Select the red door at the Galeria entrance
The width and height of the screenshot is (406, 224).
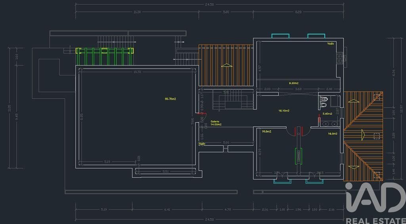click(x=202, y=113)
